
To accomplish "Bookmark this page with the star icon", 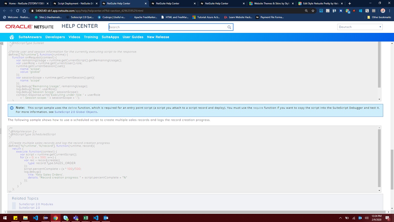I will (x=313, y=11).
